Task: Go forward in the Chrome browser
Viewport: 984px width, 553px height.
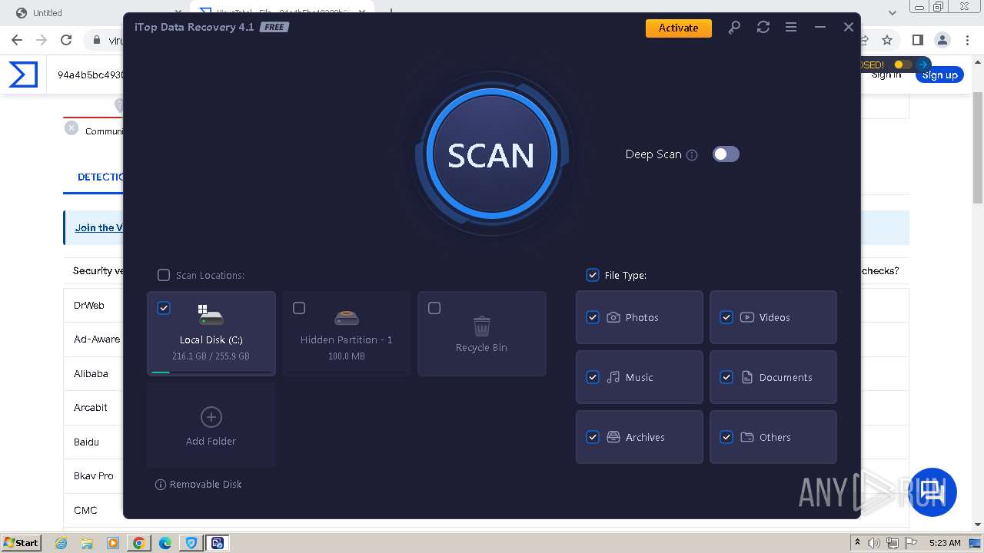Action: tap(42, 40)
